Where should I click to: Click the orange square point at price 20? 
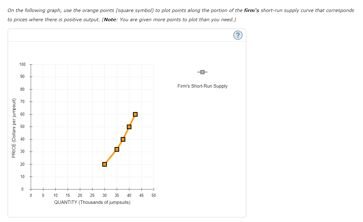tap(104, 164)
